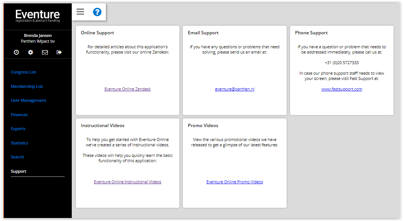The image size is (403, 221).
Task: Open Eventure Online Promo Videos link
Action: tap(235, 182)
